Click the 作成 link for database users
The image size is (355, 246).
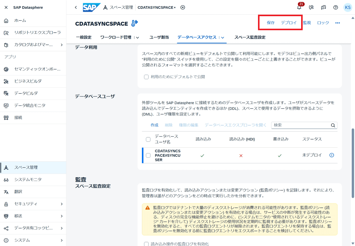tap(155, 125)
